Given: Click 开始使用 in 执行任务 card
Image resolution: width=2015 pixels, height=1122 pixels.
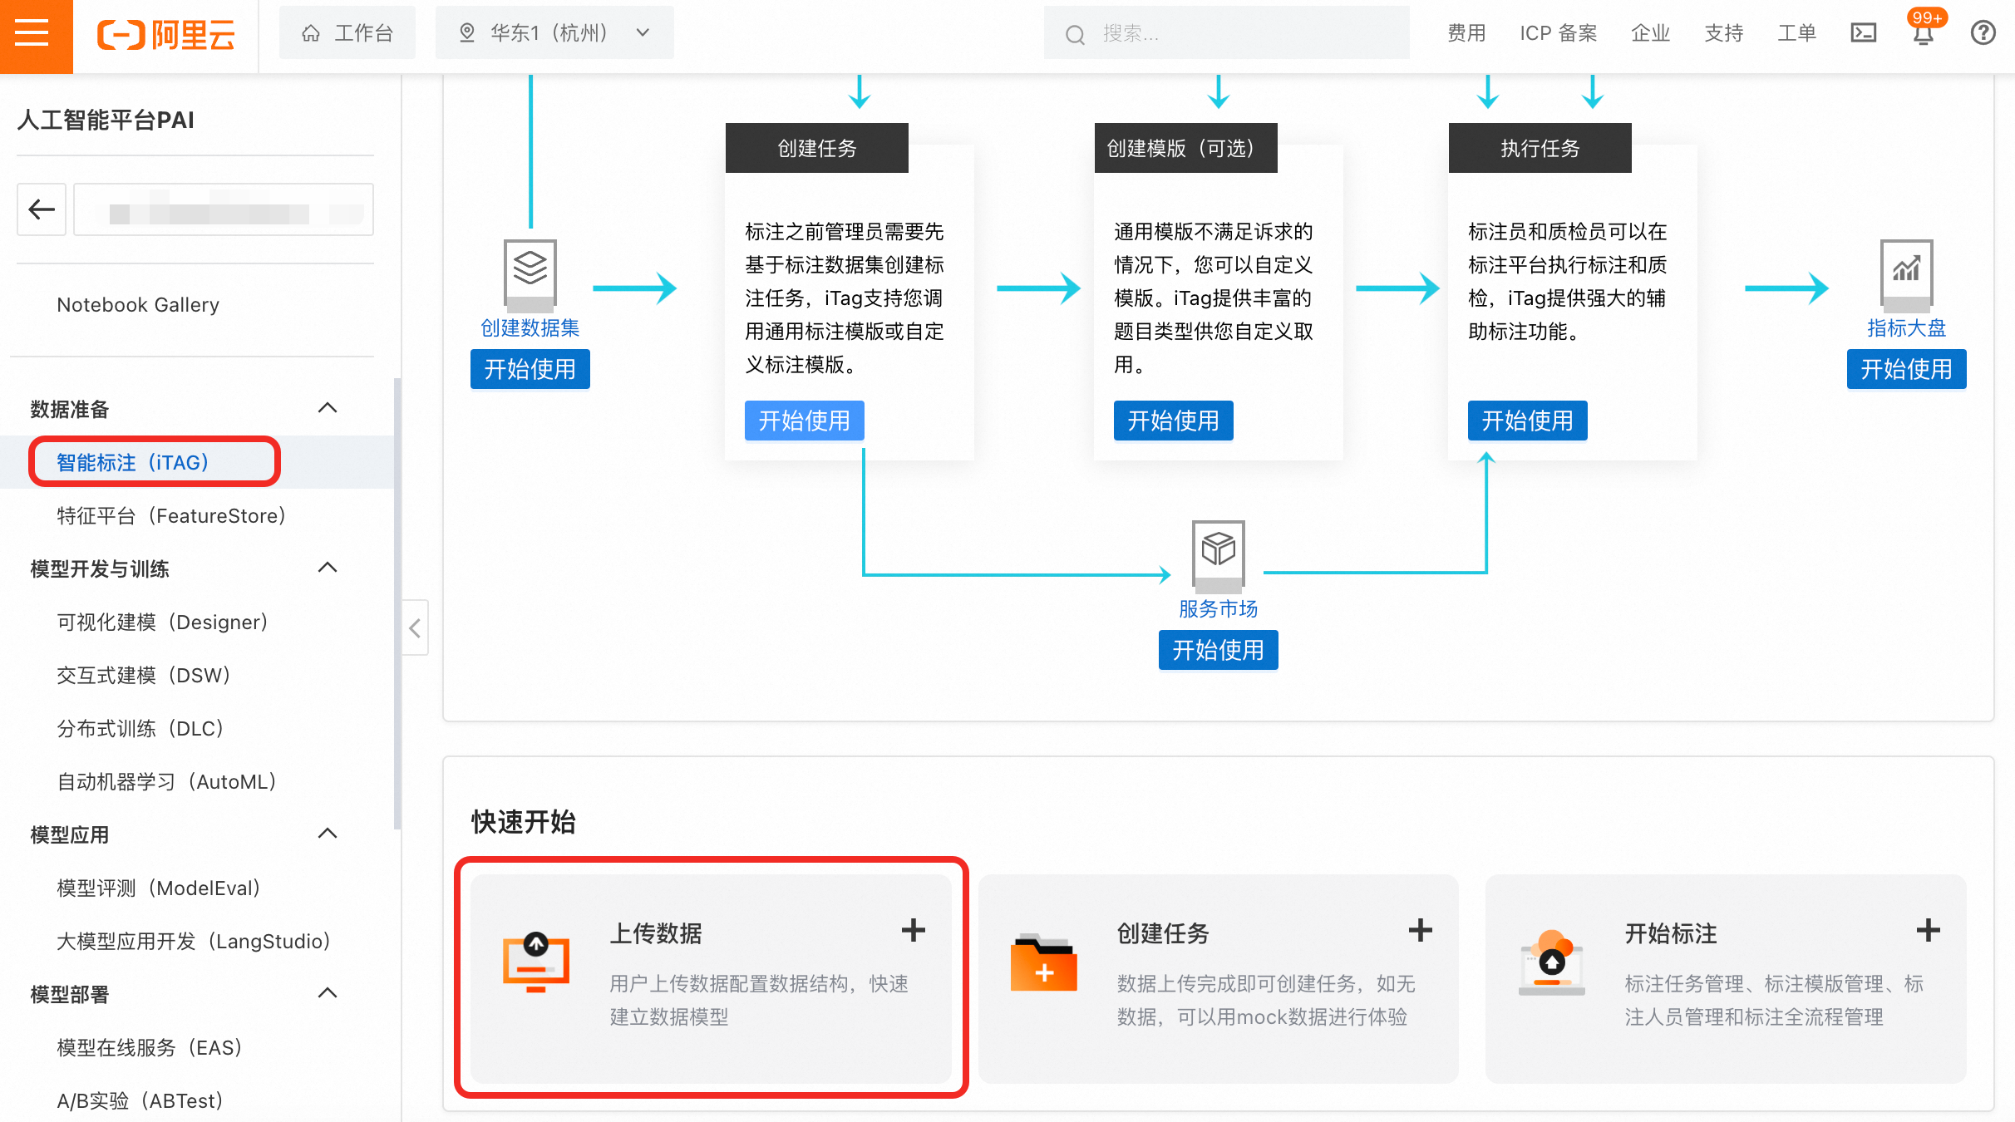Looking at the screenshot, I should (1528, 421).
